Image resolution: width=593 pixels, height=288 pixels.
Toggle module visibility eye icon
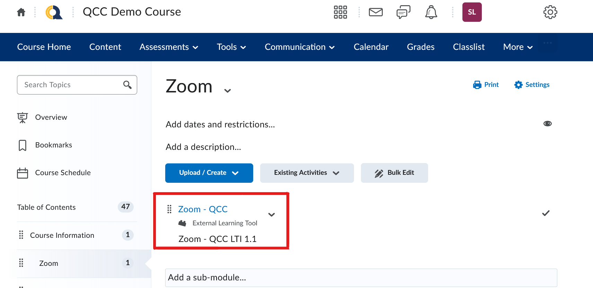548,124
